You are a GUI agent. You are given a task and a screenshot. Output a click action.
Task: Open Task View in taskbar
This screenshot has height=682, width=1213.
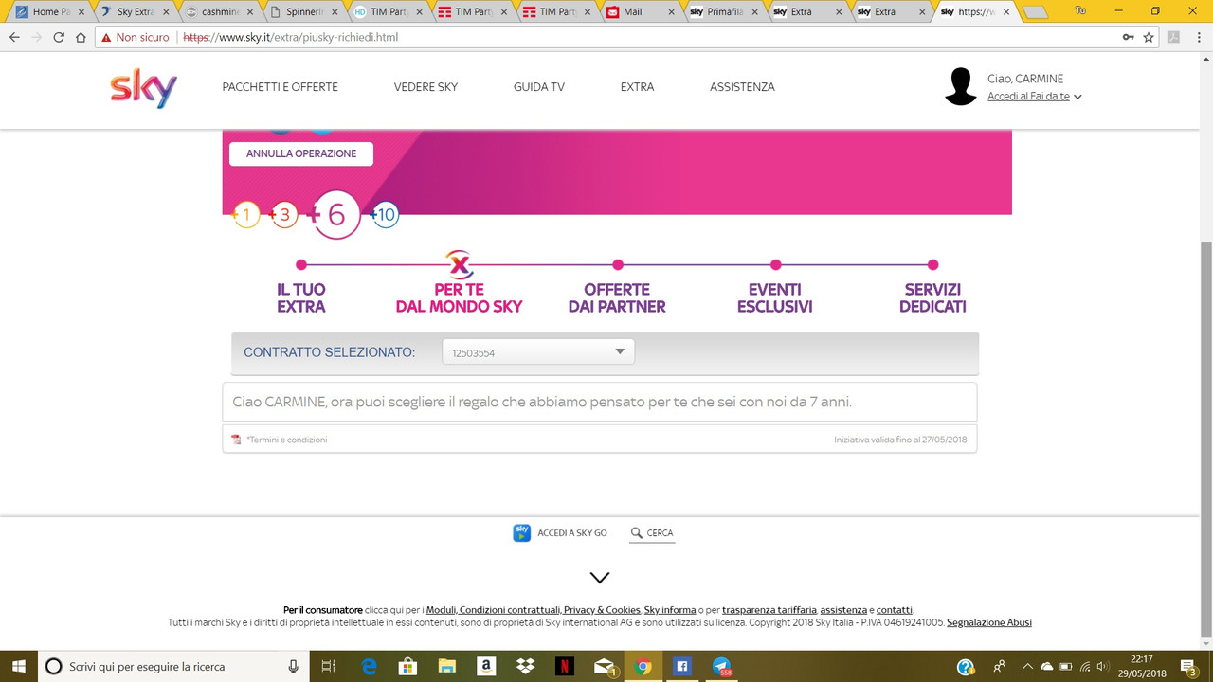(x=328, y=666)
